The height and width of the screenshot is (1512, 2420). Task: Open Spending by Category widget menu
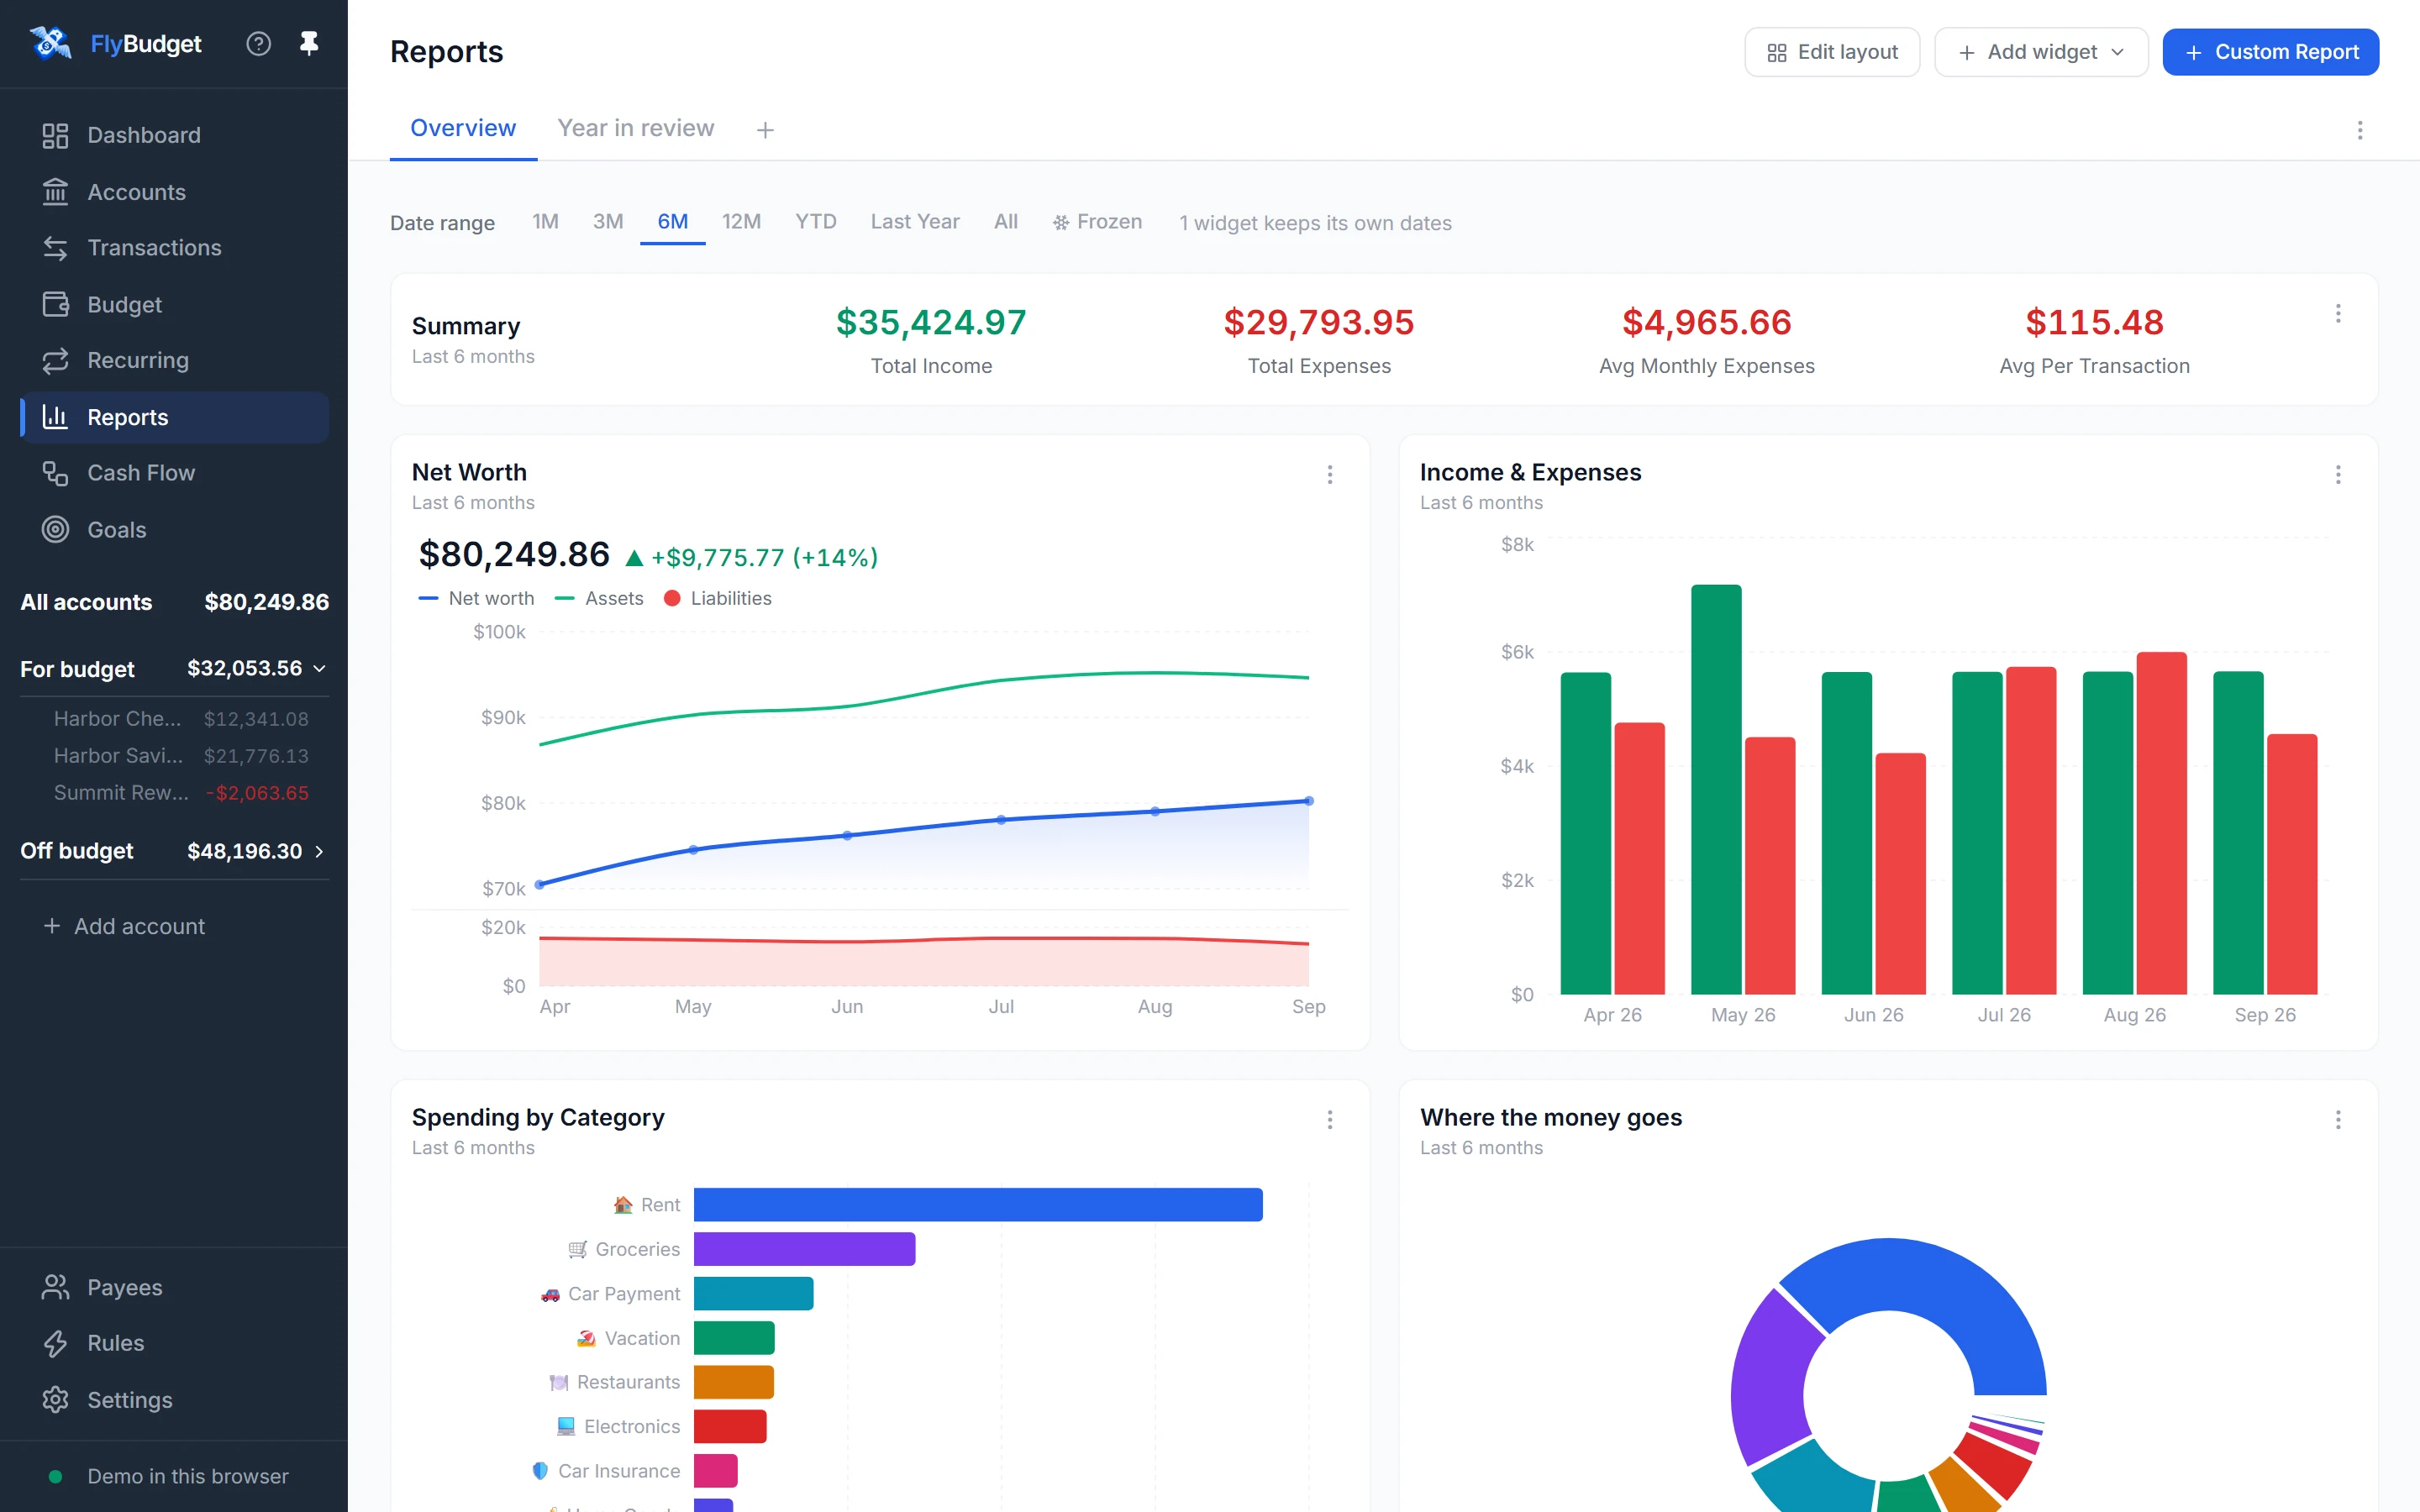[x=1329, y=1120]
